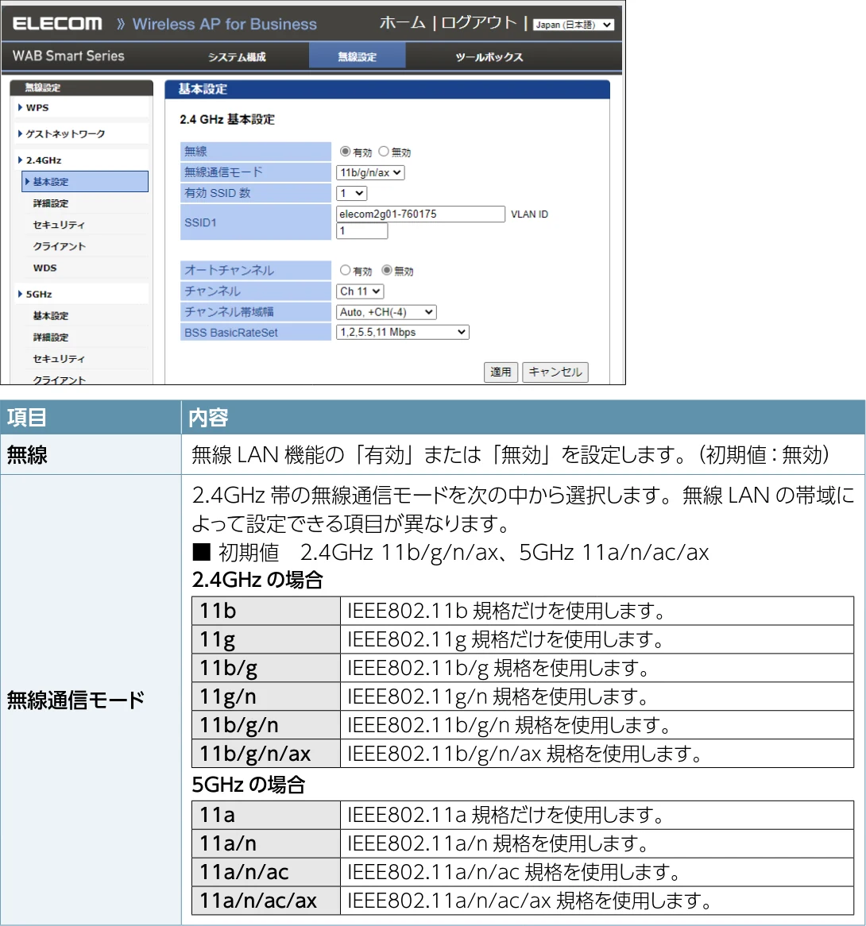Open 詳細設定 under 5GHz

click(x=51, y=338)
